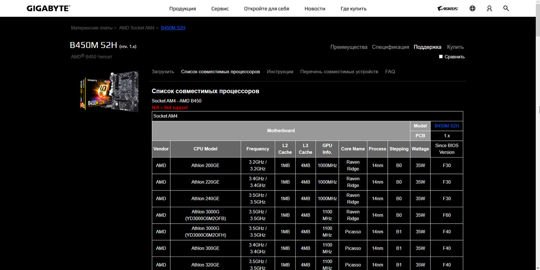Click the F60 BIOS version cell
This screenshot has width=540, height=270.
coord(447,215)
